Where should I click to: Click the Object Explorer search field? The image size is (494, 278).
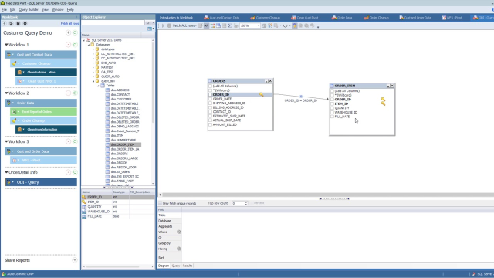(x=113, y=22)
